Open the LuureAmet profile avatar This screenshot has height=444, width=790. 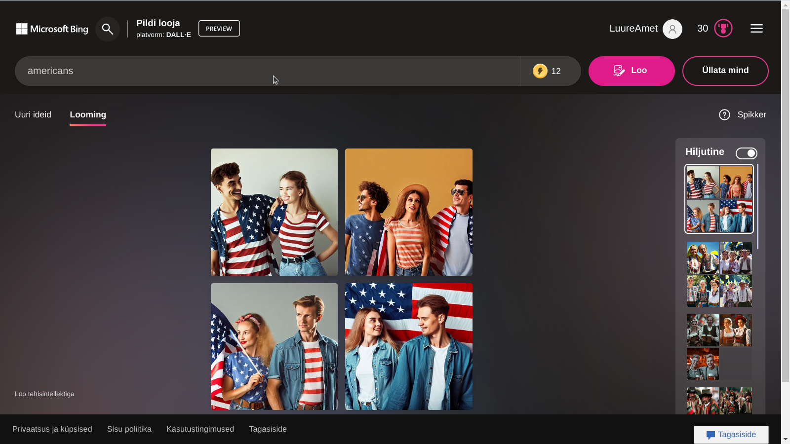tap(672, 29)
